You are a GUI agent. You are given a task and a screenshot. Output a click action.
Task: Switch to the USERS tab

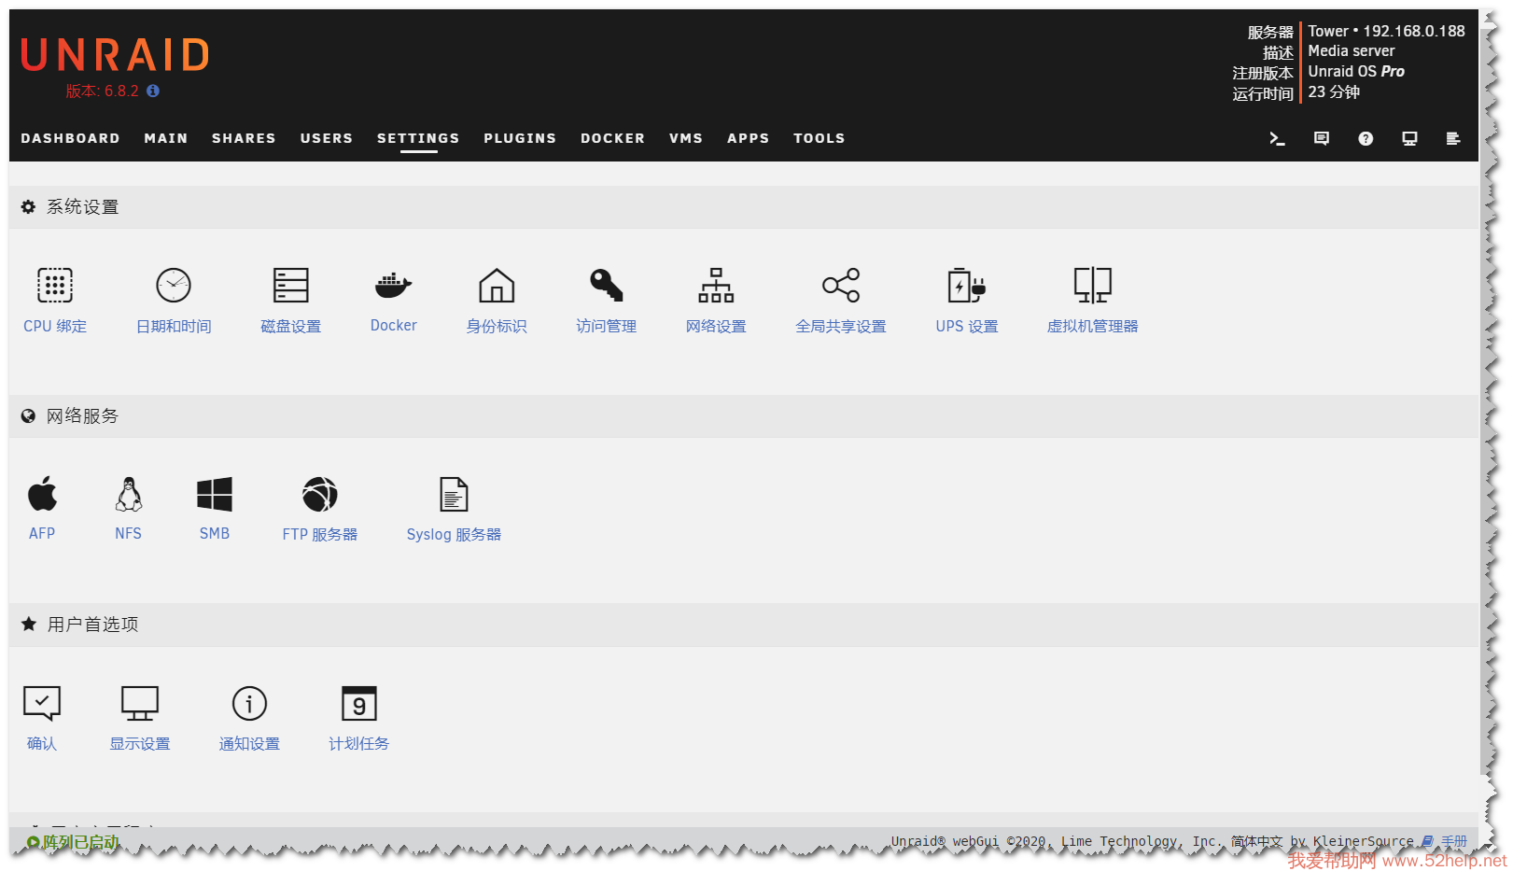[x=327, y=138]
